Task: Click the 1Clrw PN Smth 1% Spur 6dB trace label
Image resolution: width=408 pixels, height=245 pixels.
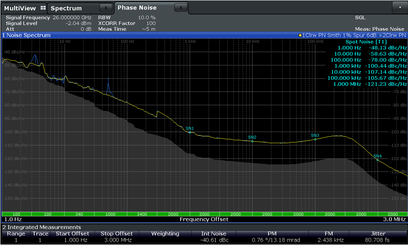Action: click(339, 35)
